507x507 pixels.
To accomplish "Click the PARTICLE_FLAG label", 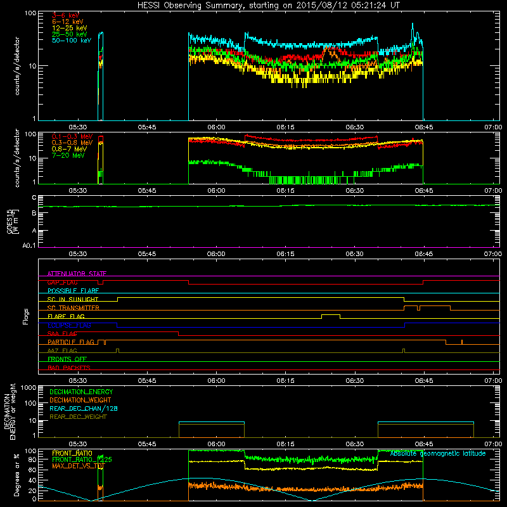I will [71, 342].
